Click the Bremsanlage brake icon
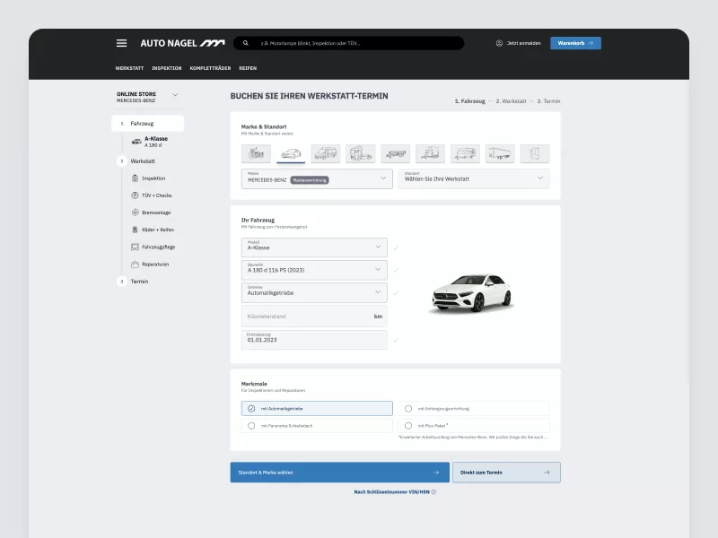Viewport: 718px width, 538px height. click(x=135, y=213)
